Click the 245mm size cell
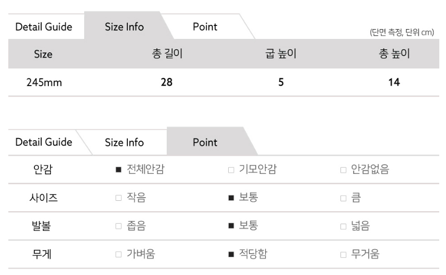Image resolution: width=446 pixels, height=275 pixels. pos(43,82)
